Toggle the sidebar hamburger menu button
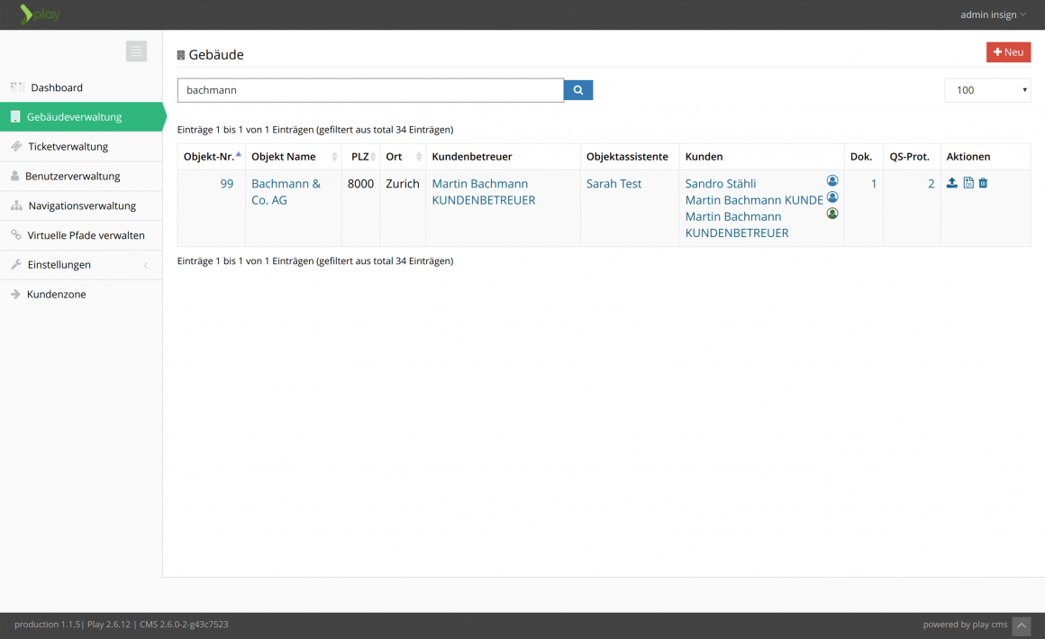Image resolution: width=1045 pixels, height=639 pixels. 136,51
